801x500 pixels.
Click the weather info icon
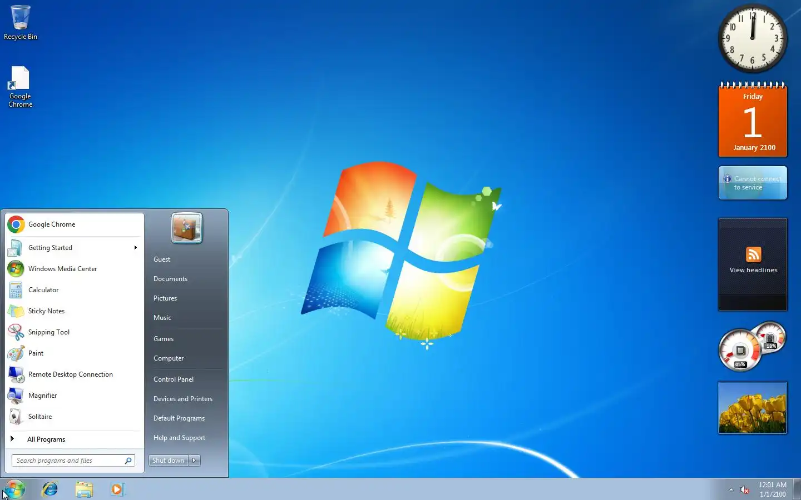click(x=727, y=179)
